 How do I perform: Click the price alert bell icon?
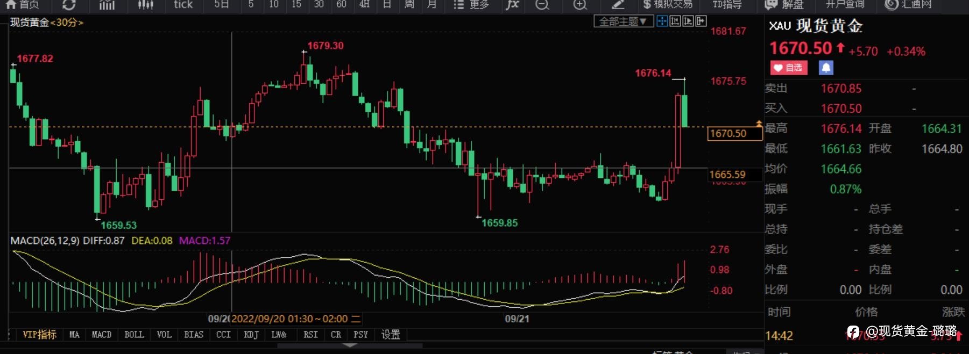[826, 68]
